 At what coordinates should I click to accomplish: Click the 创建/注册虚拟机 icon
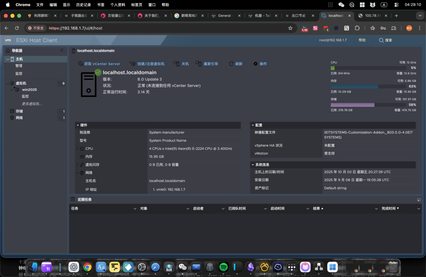pyautogui.click(x=132, y=64)
